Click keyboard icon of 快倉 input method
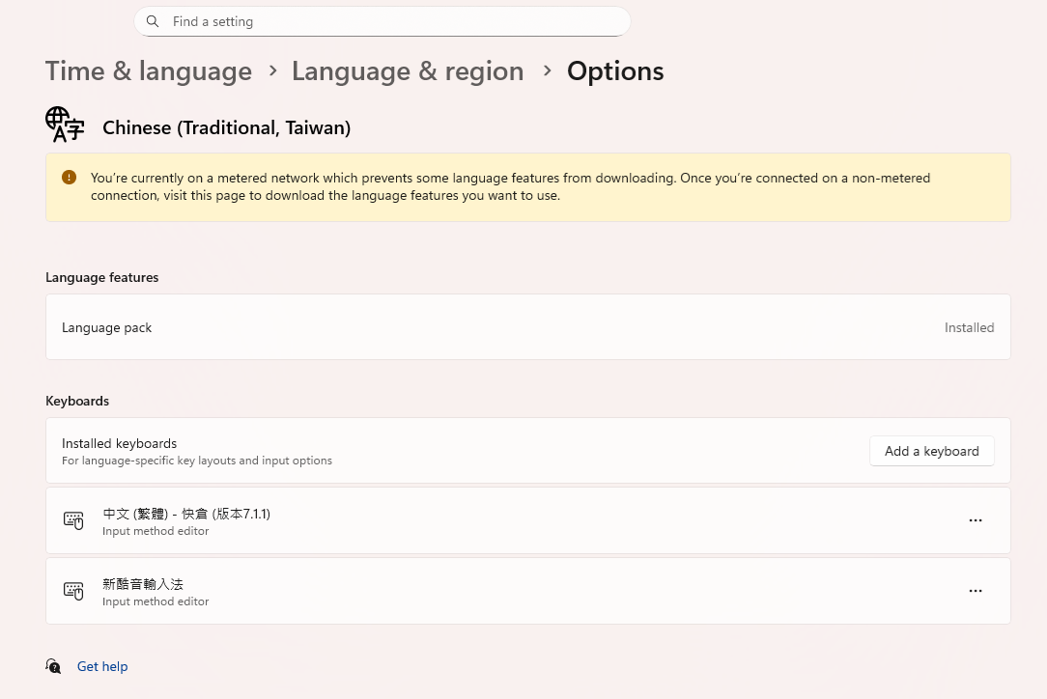Screen dimensions: 1047x699 click(73, 520)
